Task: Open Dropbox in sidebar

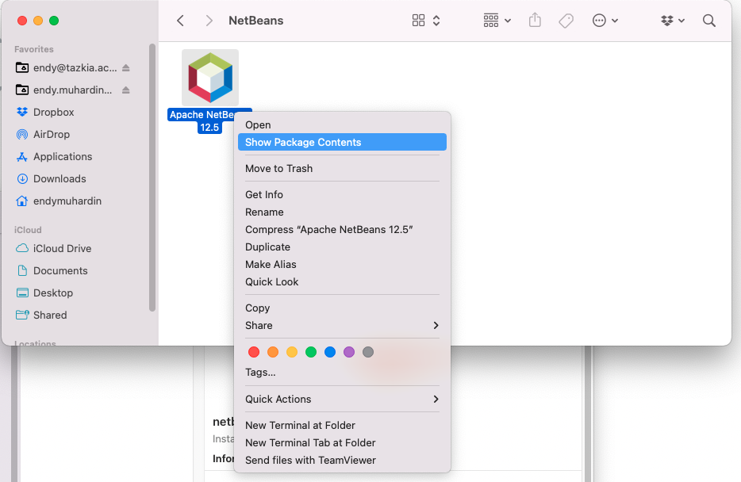Action: pyautogui.click(x=45, y=113)
